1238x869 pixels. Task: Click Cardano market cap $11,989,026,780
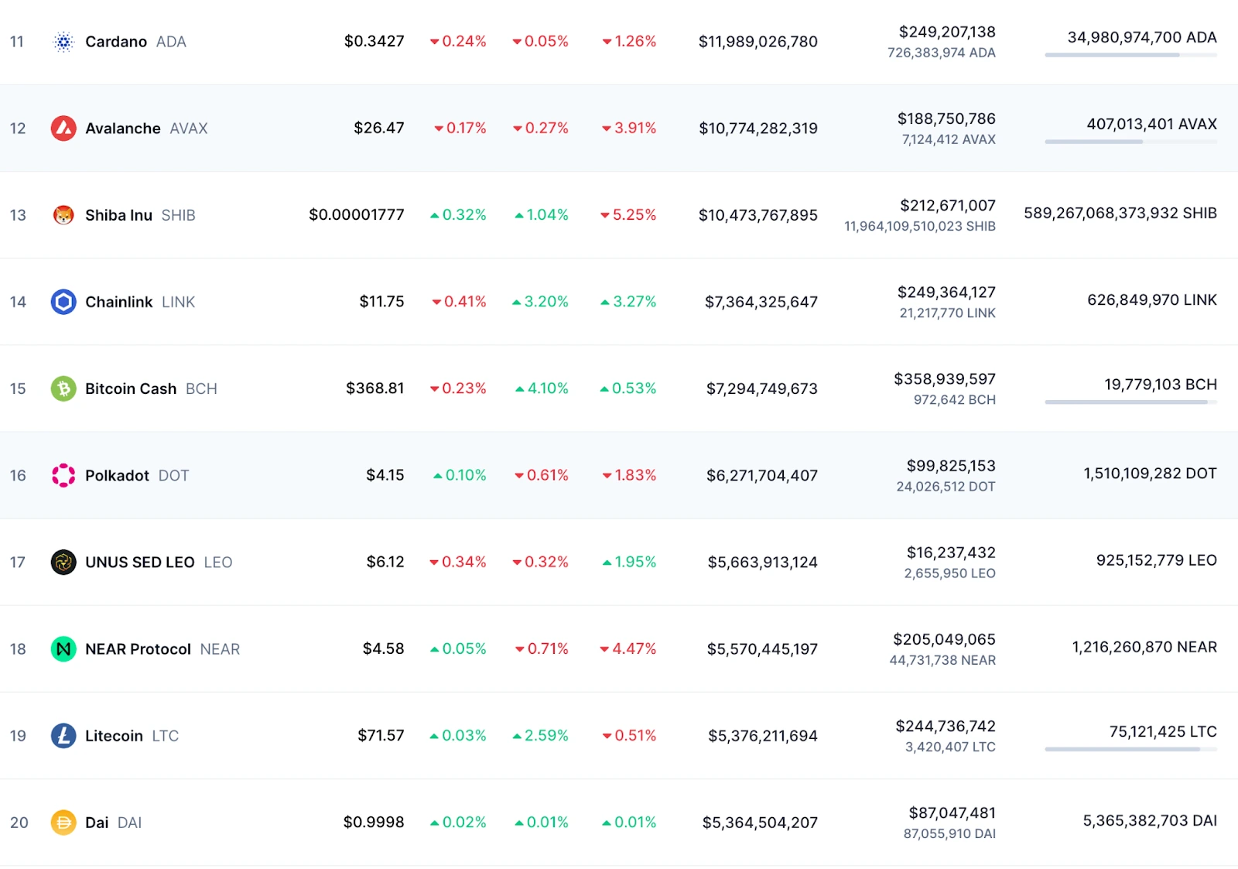758,42
